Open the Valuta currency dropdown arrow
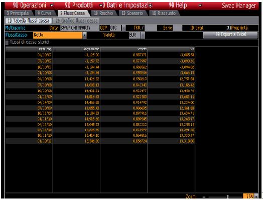Viewport: 263px width, 200px height. coord(143,35)
